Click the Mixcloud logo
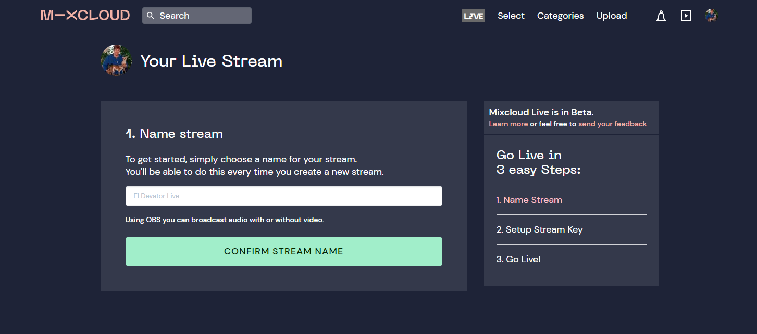The width and height of the screenshot is (757, 334). point(85,16)
